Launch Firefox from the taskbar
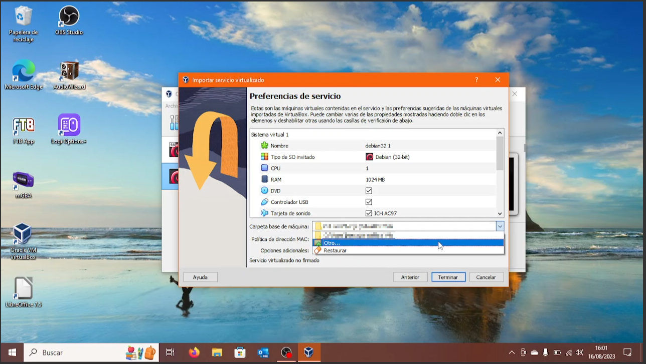 (x=194, y=352)
